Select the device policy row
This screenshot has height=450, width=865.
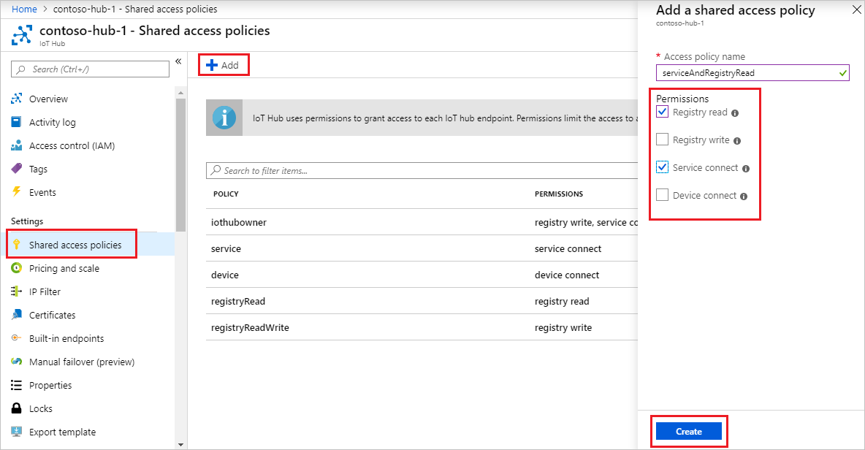click(x=422, y=275)
